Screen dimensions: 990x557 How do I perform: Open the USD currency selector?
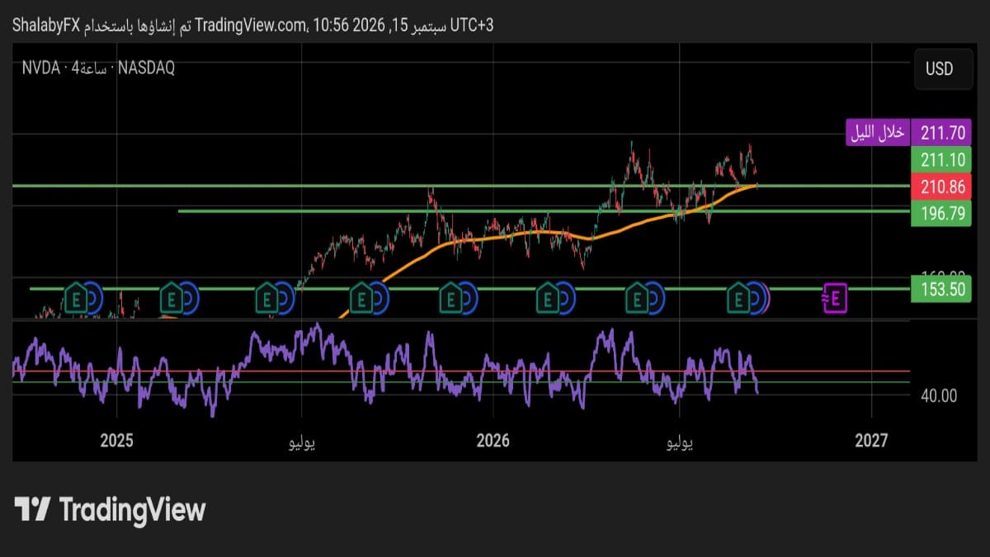click(943, 68)
